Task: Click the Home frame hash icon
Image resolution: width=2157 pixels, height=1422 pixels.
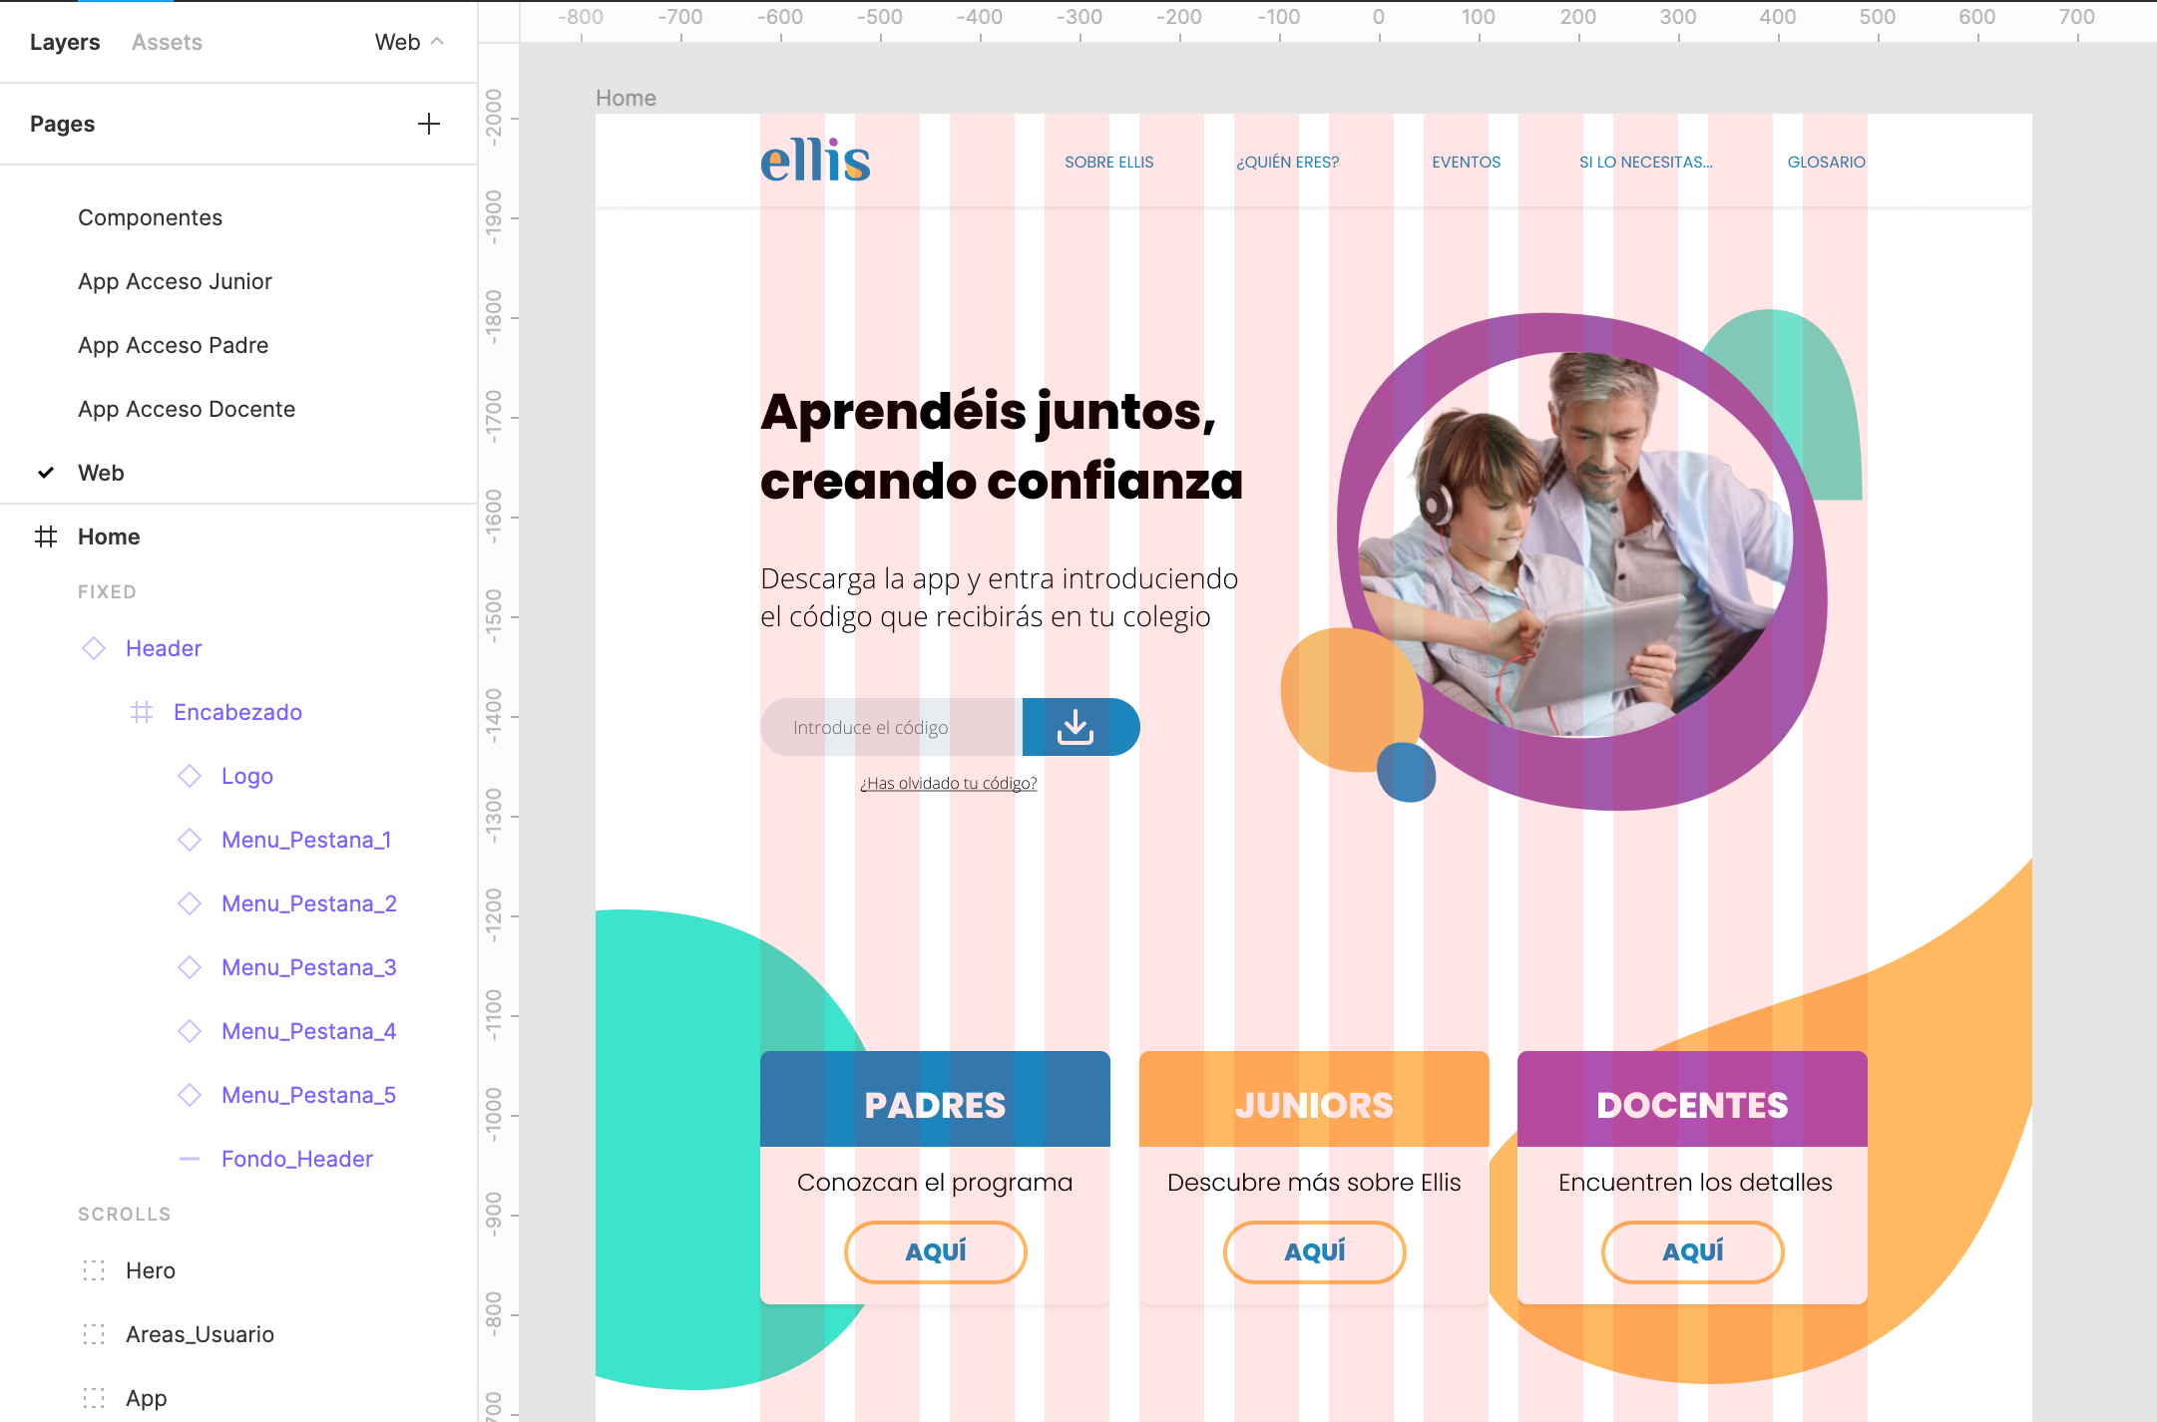Action: [x=46, y=536]
